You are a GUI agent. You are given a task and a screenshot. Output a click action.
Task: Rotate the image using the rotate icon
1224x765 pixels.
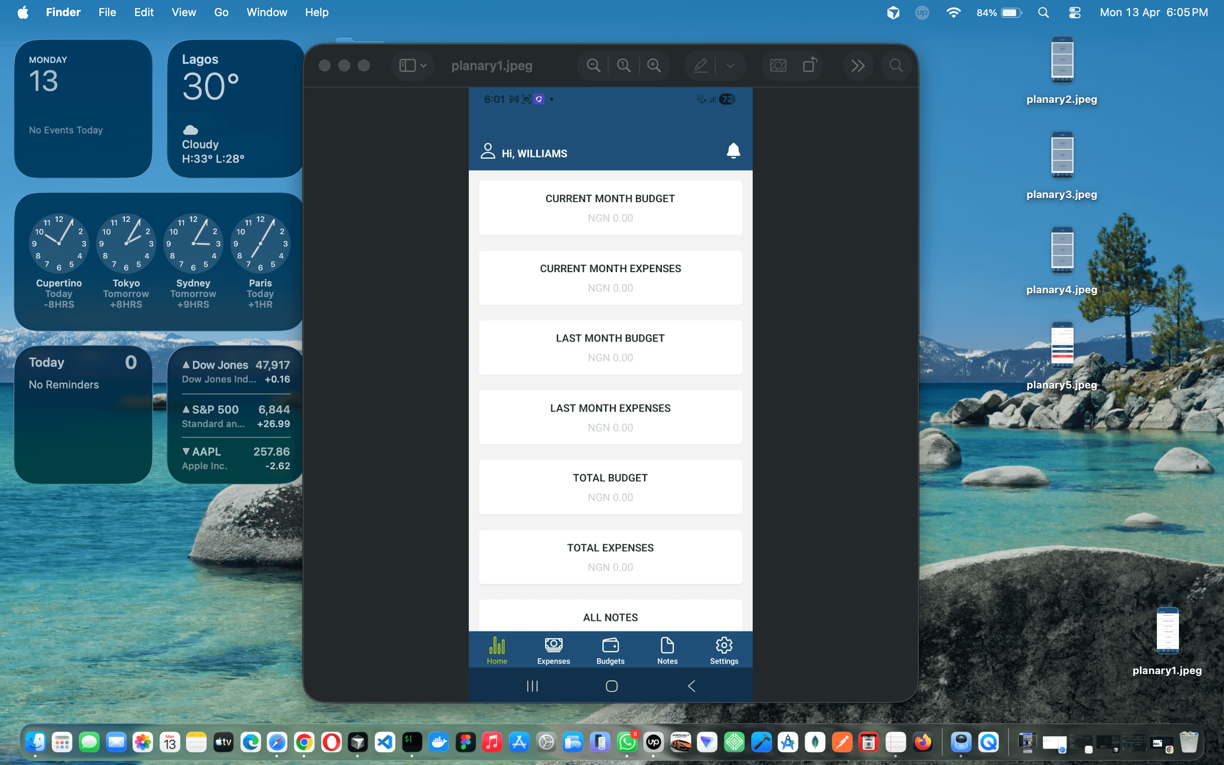pyautogui.click(x=810, y=65)
